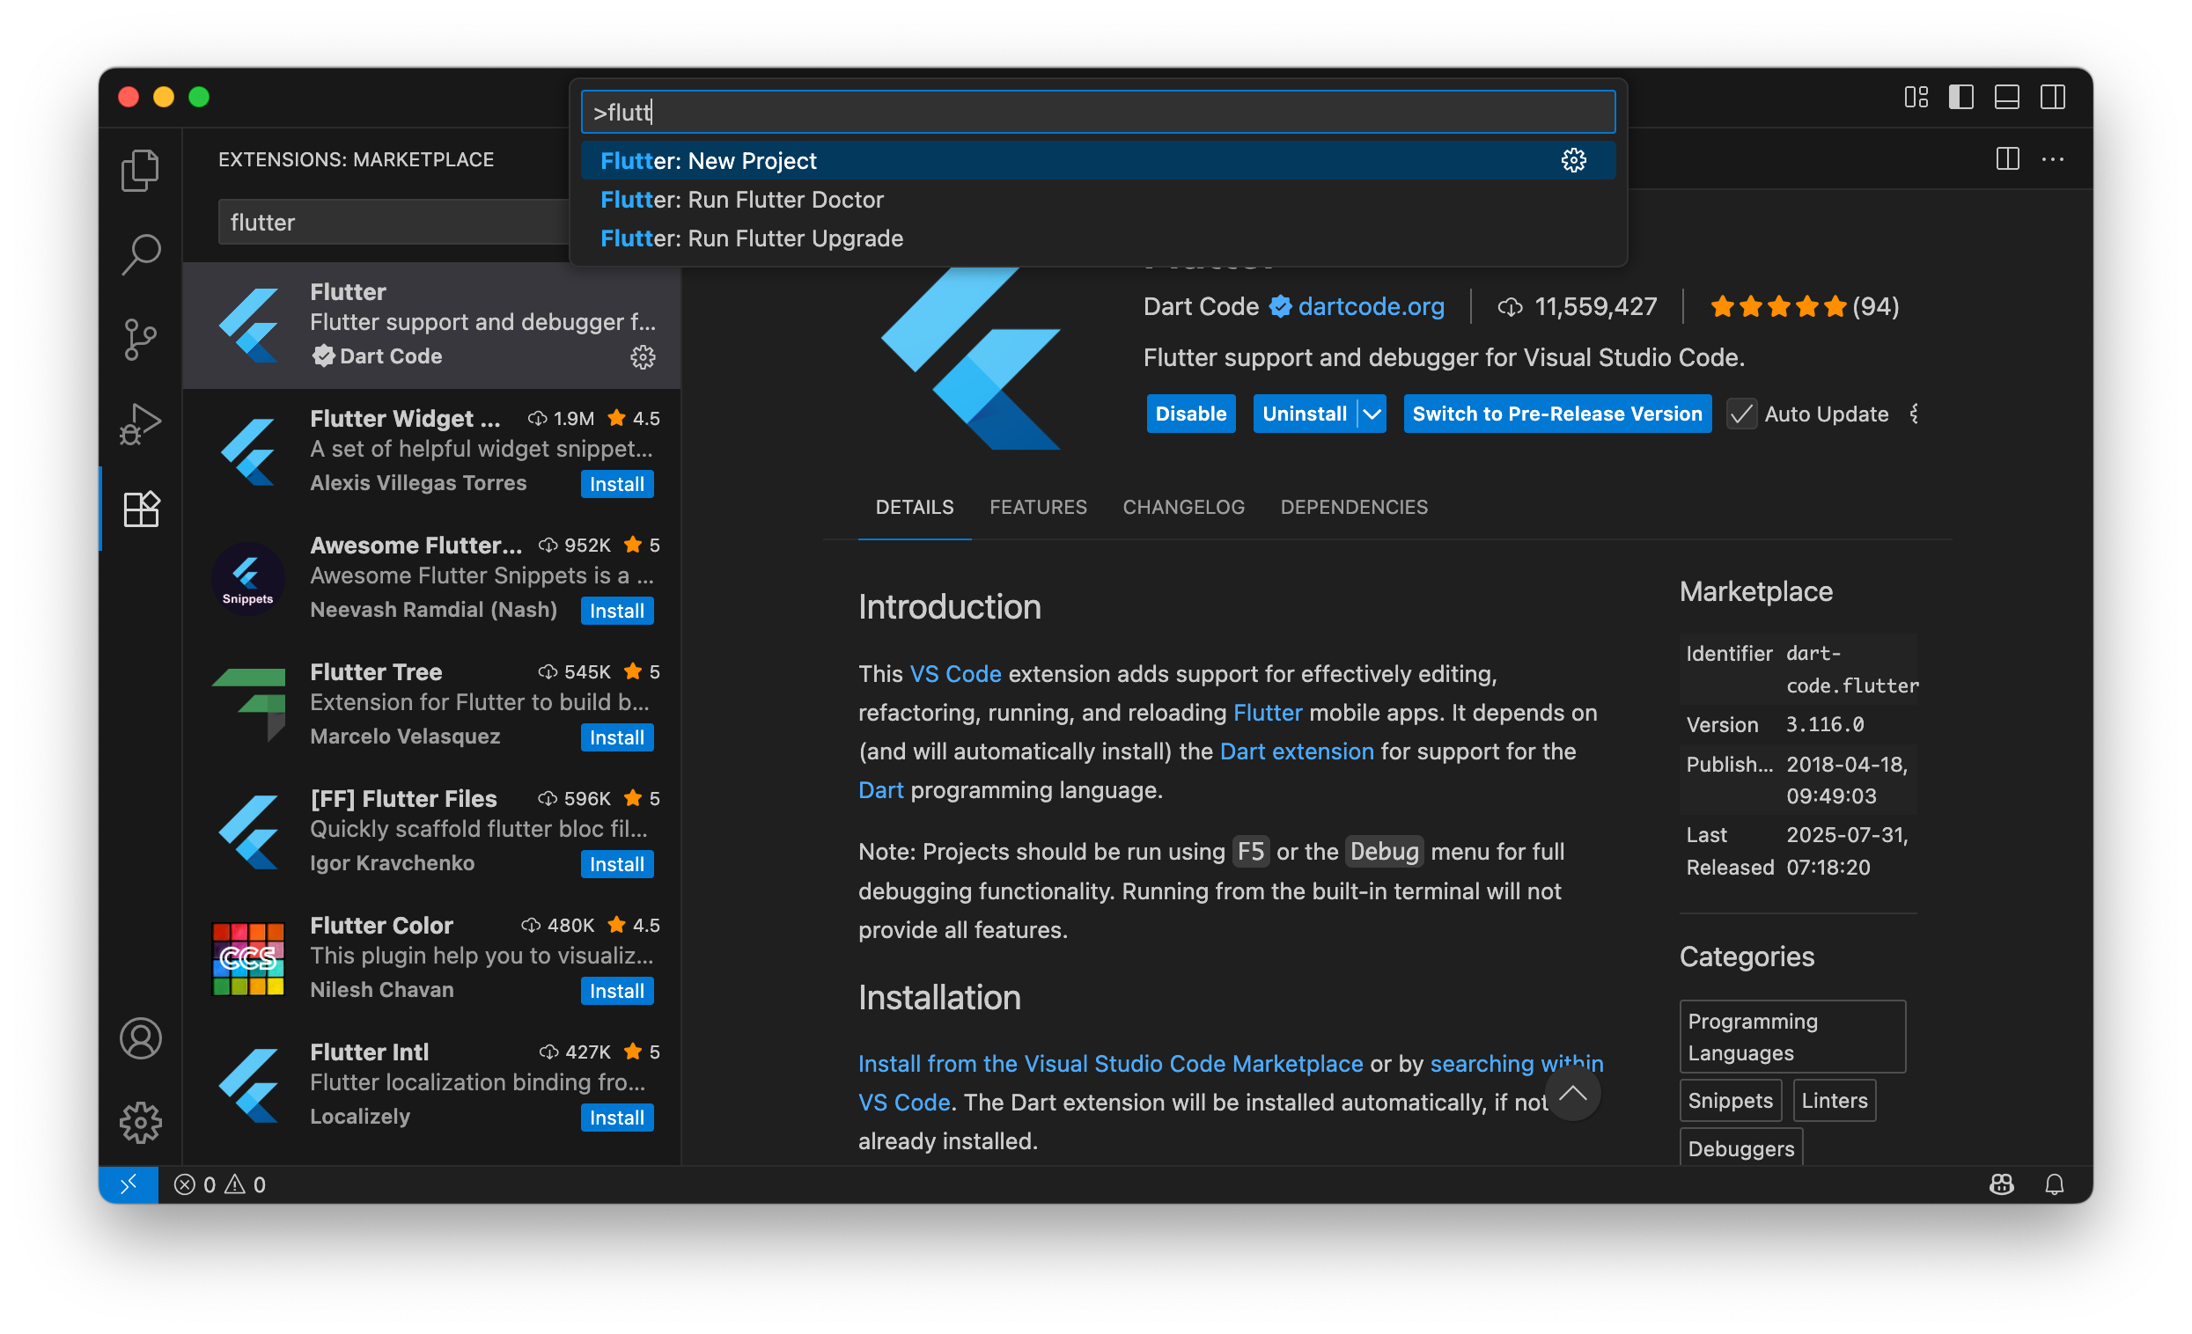Click the Flutter link in the Introduction paragraph
This screenshot has height=1334, width=2192.
1267,713
